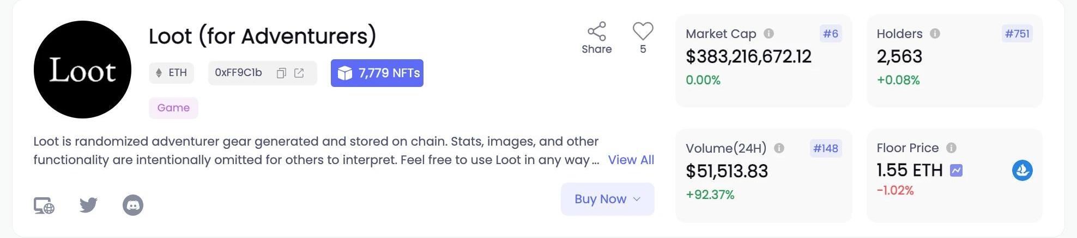
Task: Click the ETH chain badge
Action: pos(171,73)
